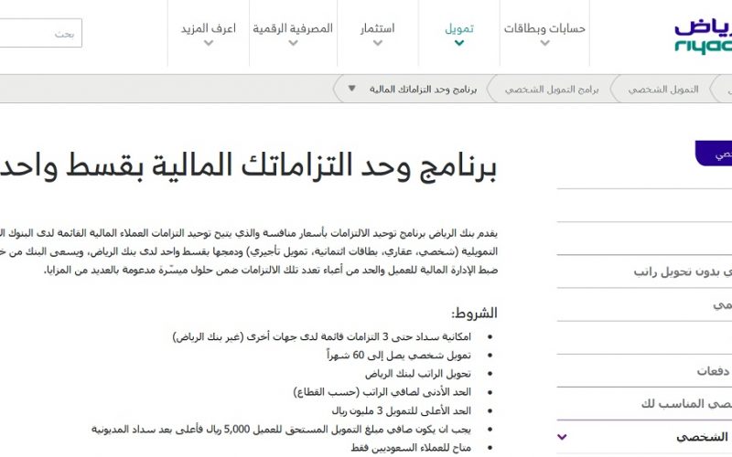The width and height of the screenshot is (732, 457).
Task: Click paragraph line starting يقدم بنك الرياض
Action: tap(249, 233)
